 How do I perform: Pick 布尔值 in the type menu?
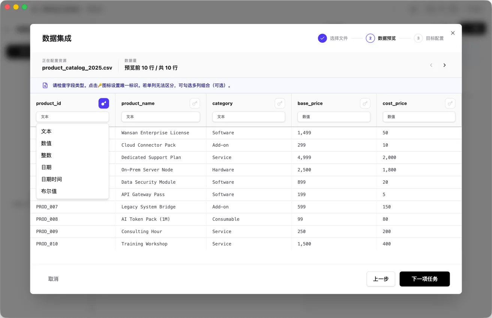pyautogui.click(x=49, y=191)
